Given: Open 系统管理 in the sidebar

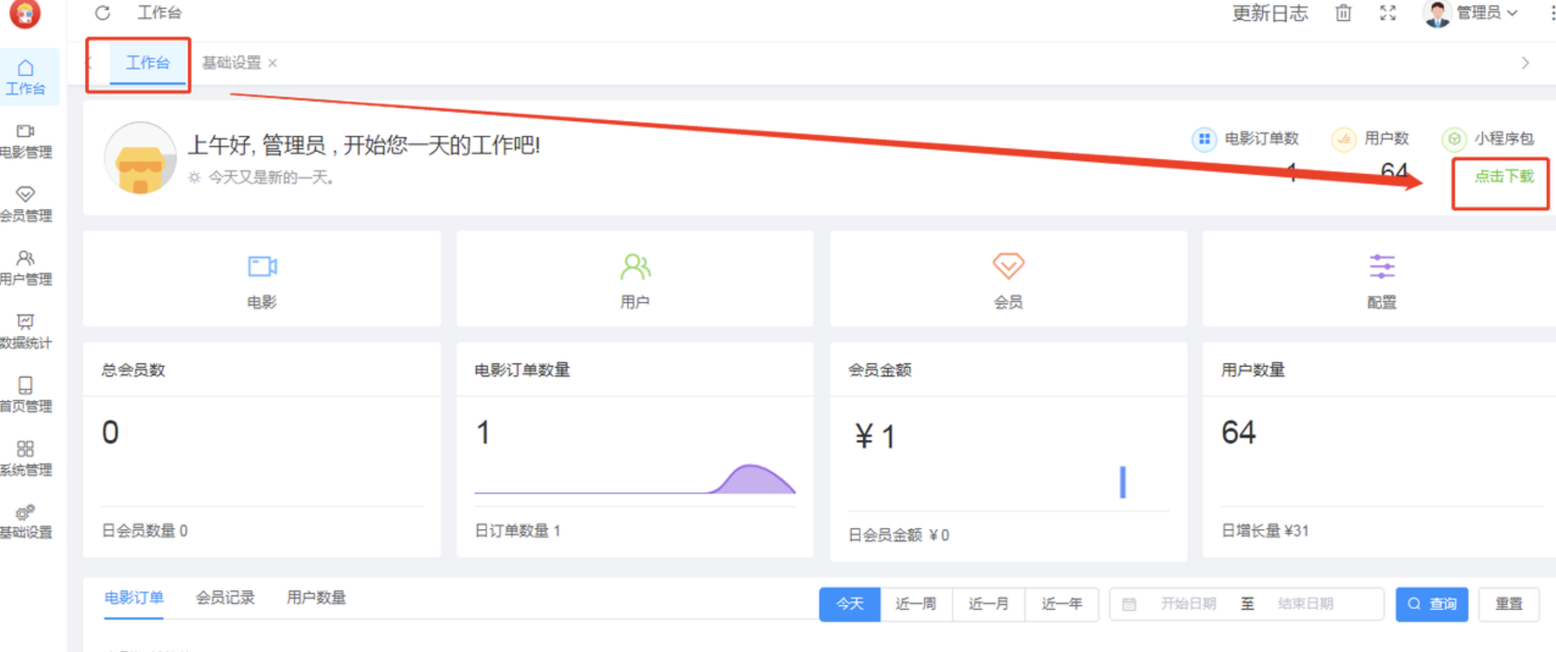Looking at the screenshot, I should click(26, 459).
